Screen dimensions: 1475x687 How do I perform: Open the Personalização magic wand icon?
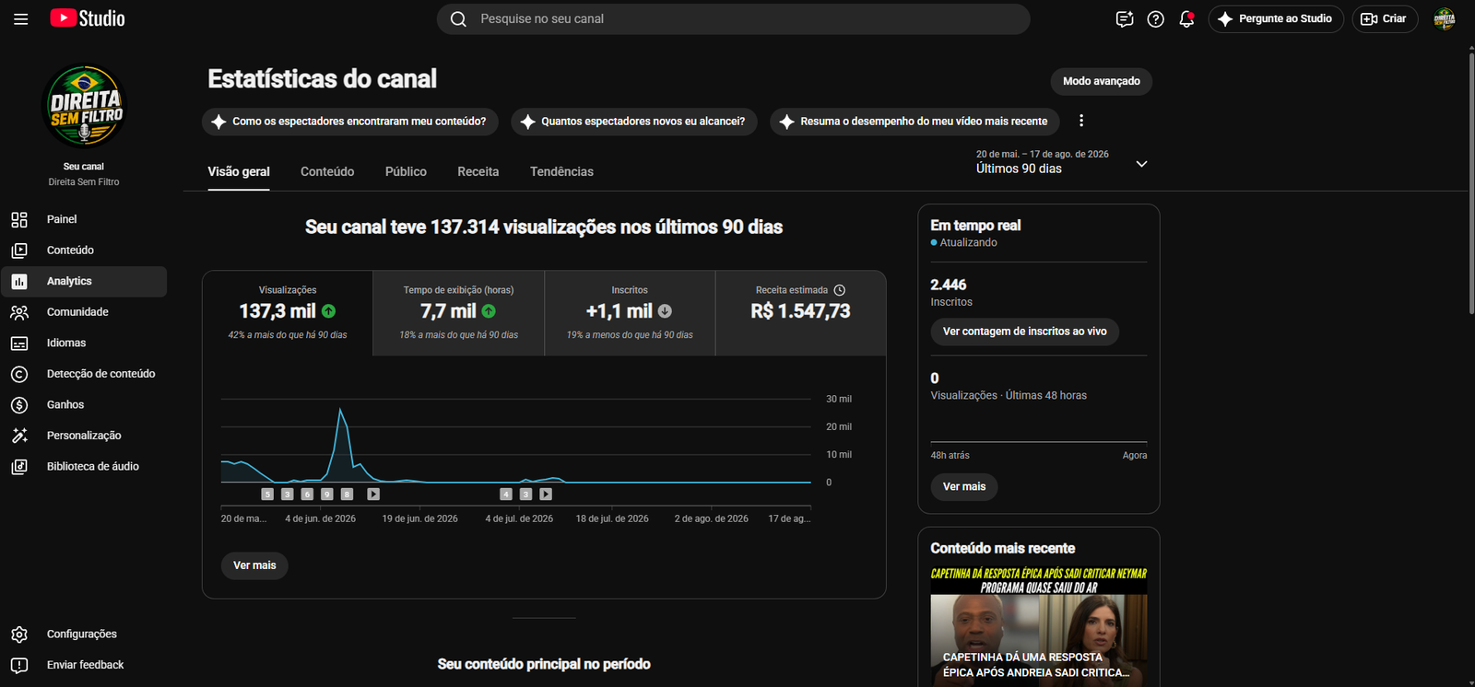[19, 436]
